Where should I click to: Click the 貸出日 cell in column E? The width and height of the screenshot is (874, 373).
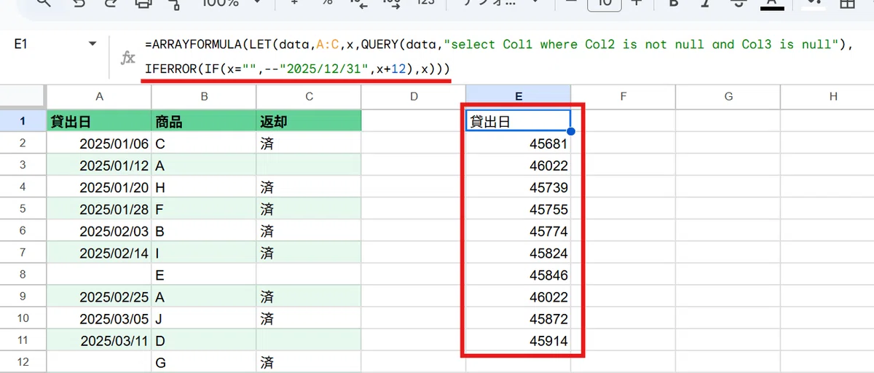(518, 121)
